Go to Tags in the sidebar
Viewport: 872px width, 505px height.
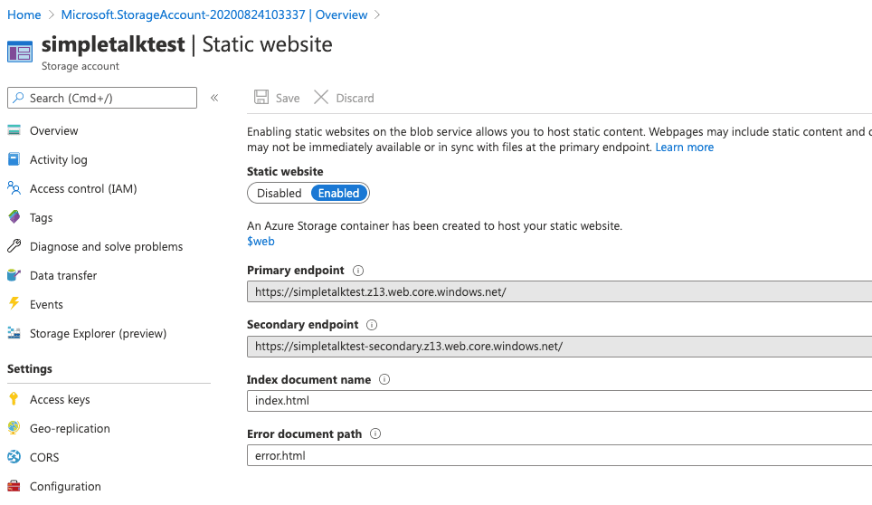[41, 217]
